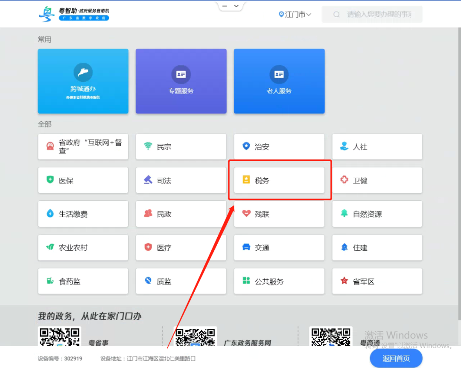Open the 生活缴费 utility payment service
The image size is (461, 368).
(83, 214)
